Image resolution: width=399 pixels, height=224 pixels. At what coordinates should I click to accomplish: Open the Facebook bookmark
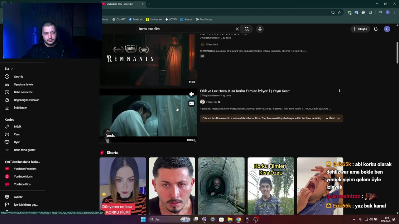[x=136, y=19]
